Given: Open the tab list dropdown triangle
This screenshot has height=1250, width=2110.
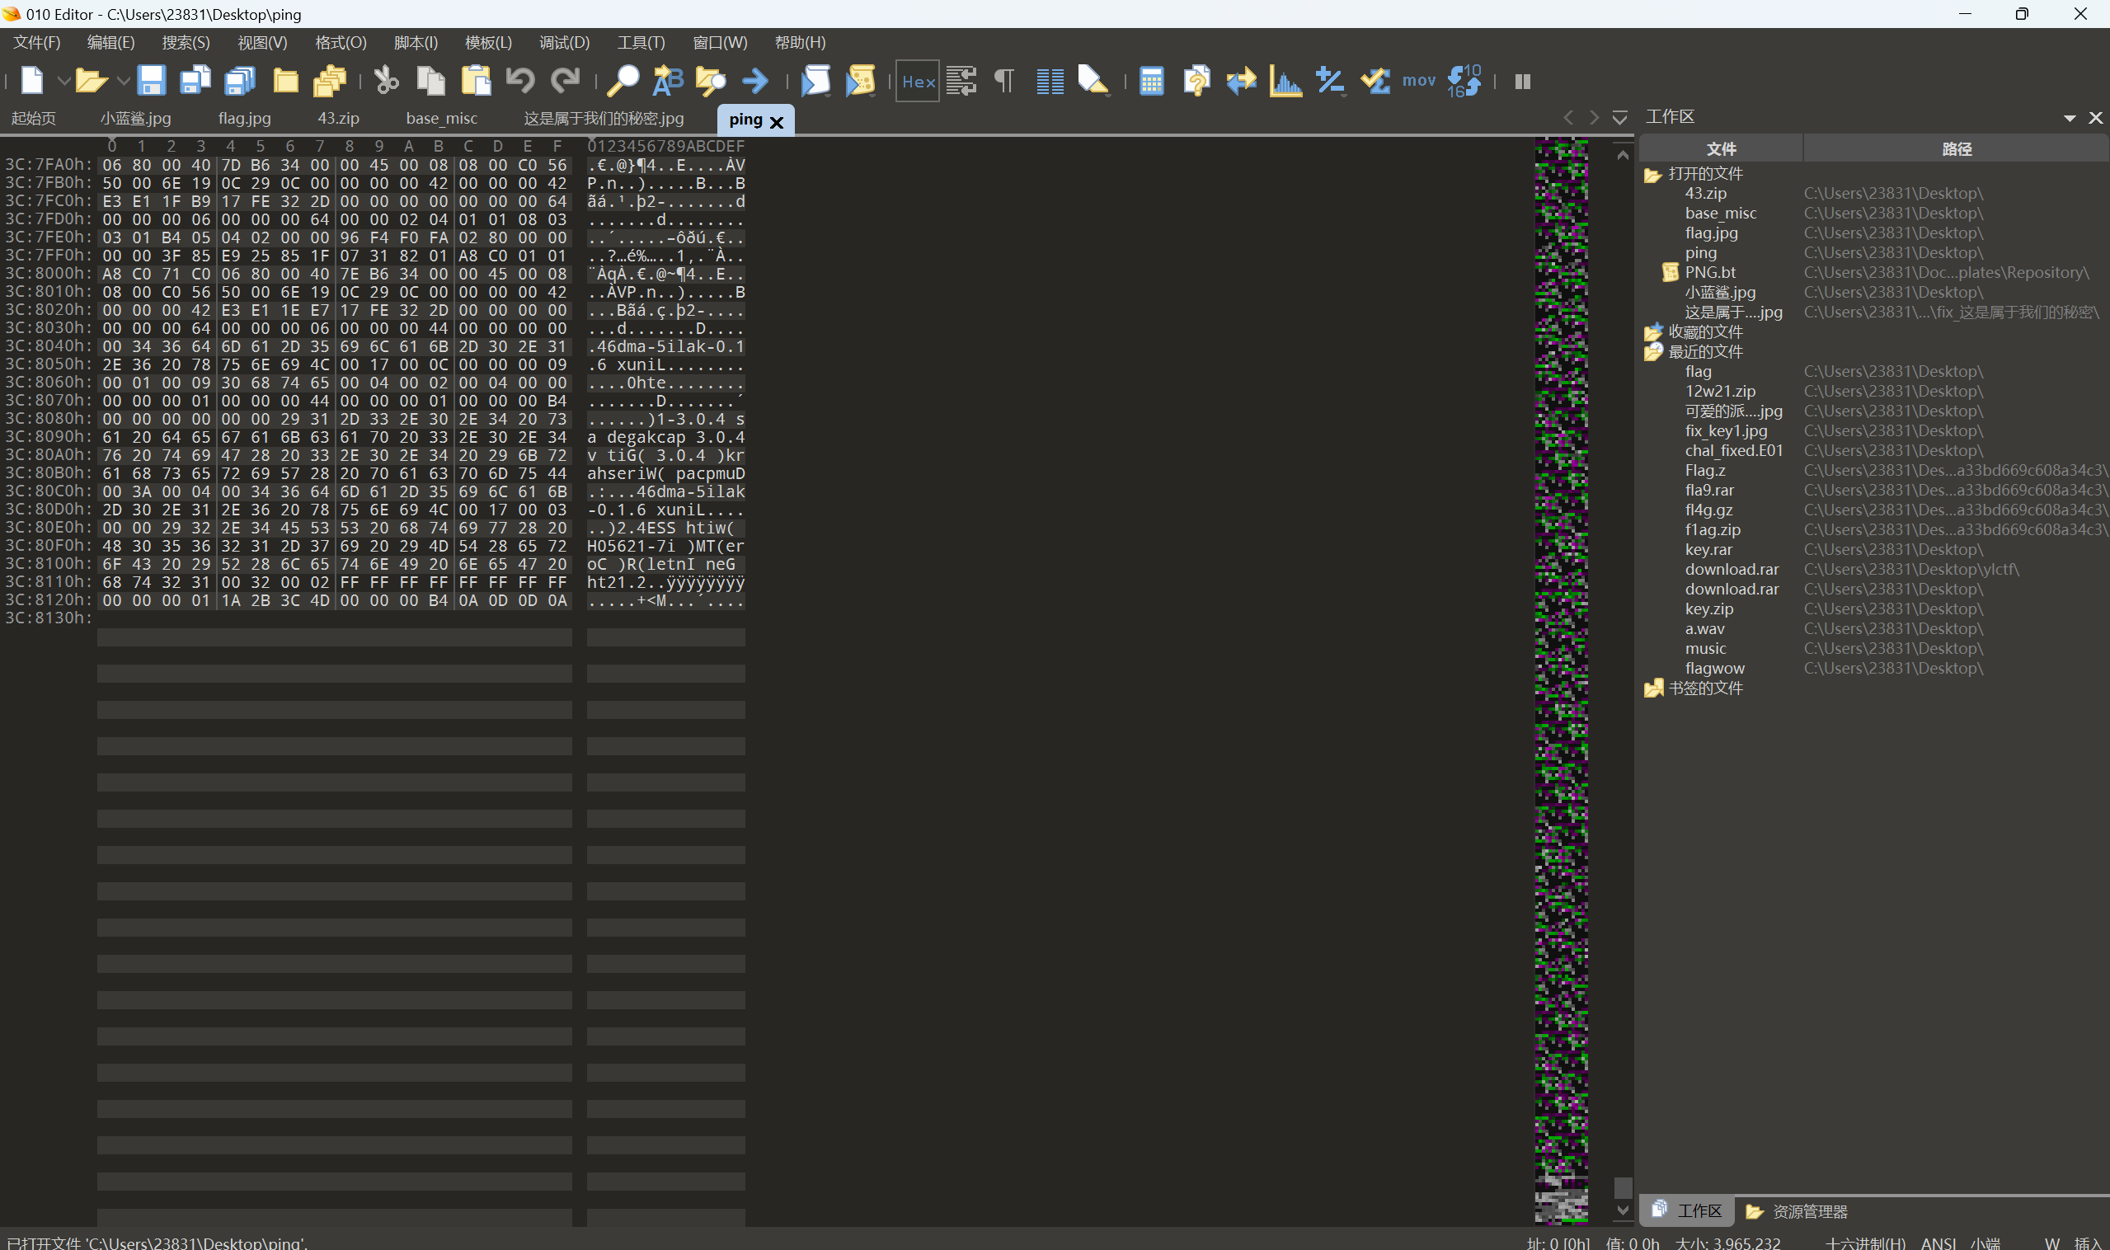Looking at the screenshot, I should (1619, 118).
